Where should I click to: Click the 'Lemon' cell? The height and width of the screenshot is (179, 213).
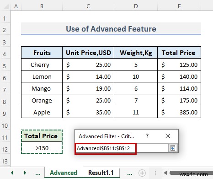(42, 76)
